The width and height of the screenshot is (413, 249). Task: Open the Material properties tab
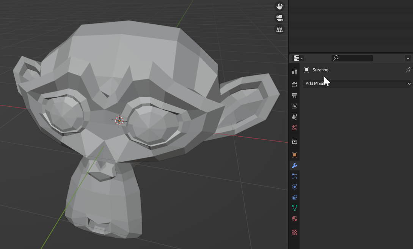click(x=294, y=219)
